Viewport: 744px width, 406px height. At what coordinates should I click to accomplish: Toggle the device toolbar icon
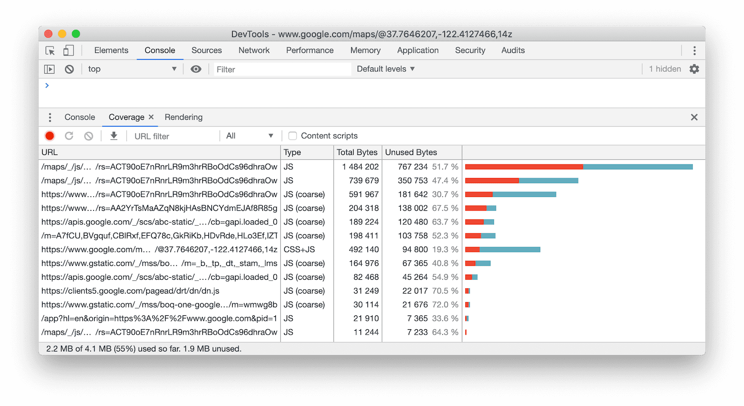68,51
